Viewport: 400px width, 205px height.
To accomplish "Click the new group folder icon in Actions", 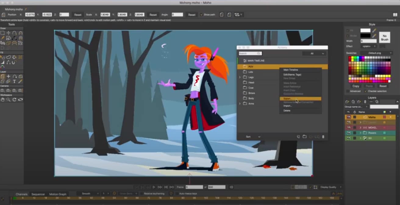I will [x=304, y=137].
